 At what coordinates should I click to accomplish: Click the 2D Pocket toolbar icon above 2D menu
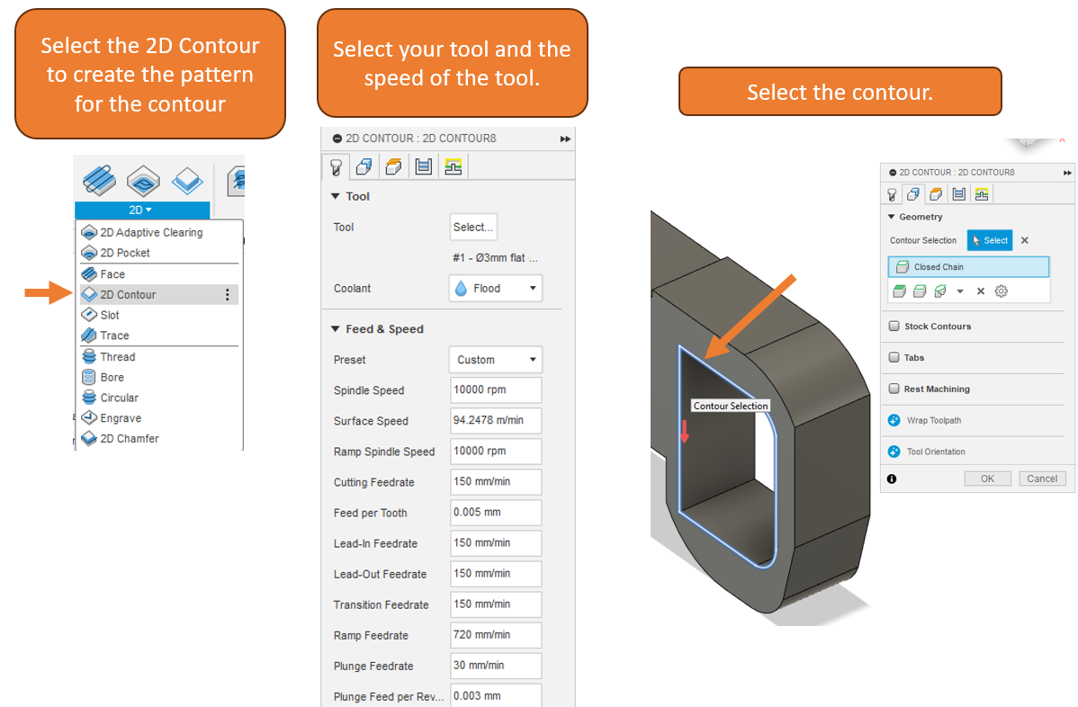click(x=143, y=180)
